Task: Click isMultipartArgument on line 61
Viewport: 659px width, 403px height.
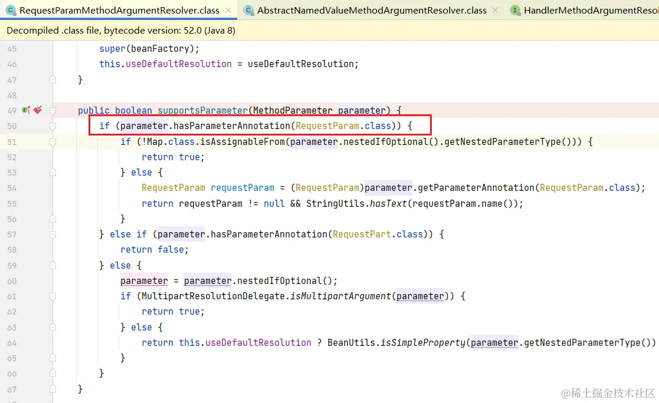Action: pyautogui.click(x=340, y=296)
